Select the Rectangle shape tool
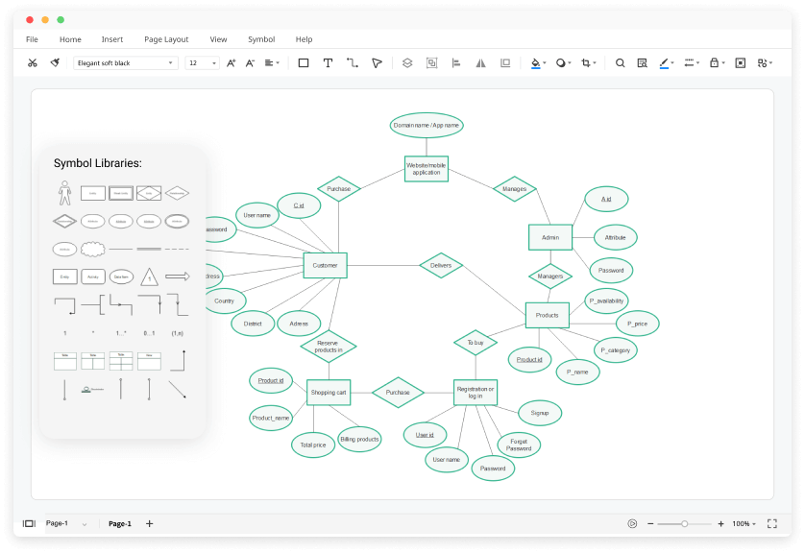 point(302,61)
